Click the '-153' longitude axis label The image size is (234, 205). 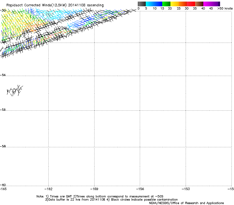186,189
